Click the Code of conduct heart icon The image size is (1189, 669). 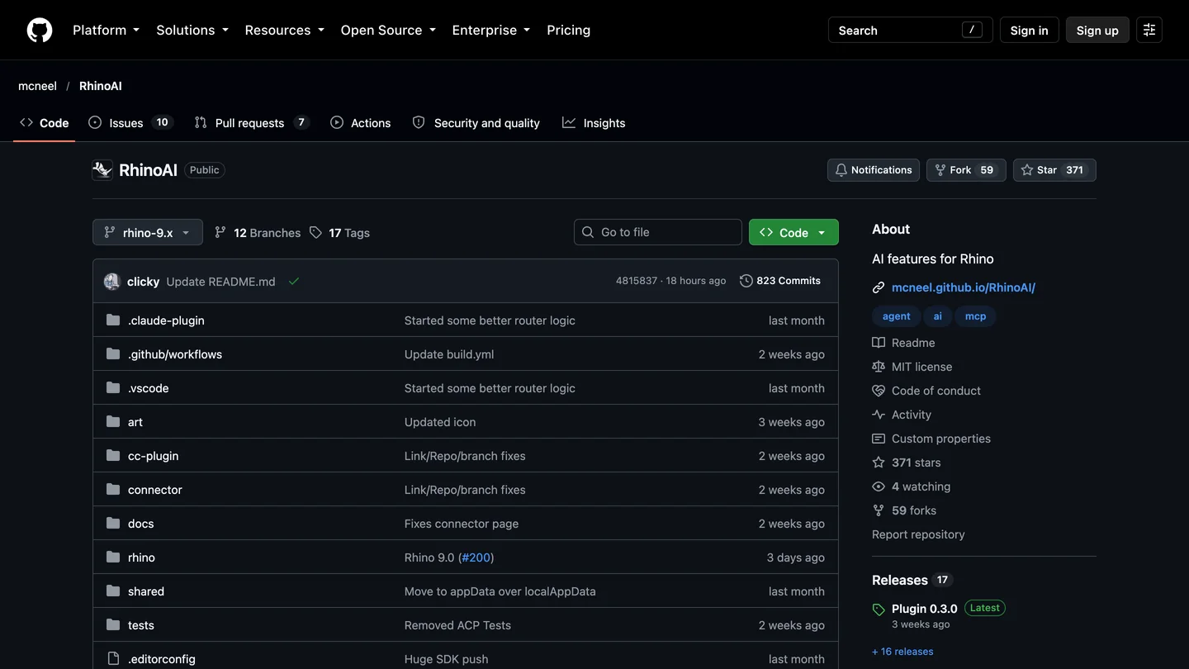[x=879, y=391]
